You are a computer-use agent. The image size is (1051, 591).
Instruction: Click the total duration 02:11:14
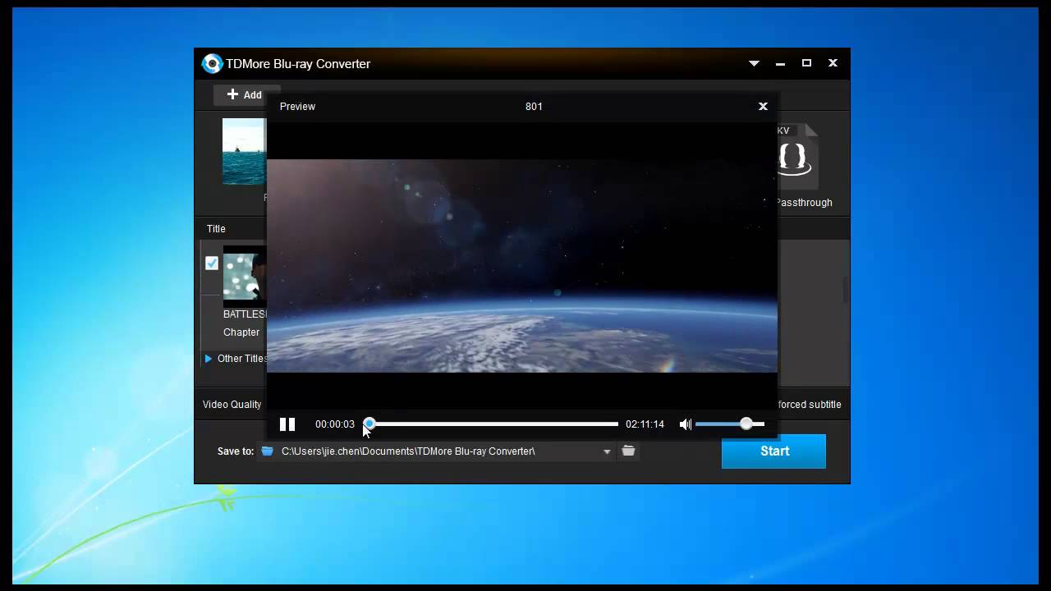pos(645,424)
